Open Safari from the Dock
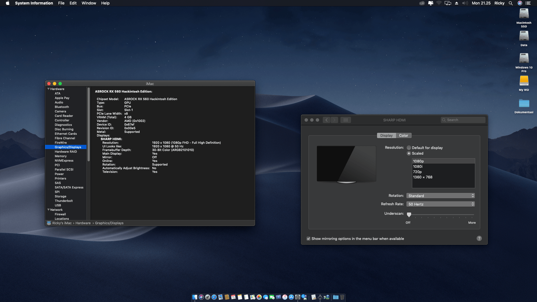 pyautogui.click(x=214, y=297)
